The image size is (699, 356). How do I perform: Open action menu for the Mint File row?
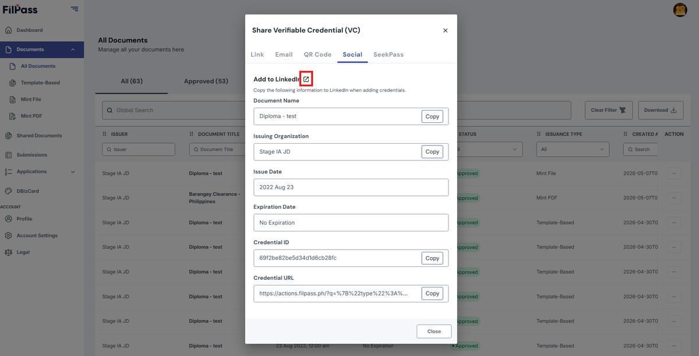tap(674, 173)
